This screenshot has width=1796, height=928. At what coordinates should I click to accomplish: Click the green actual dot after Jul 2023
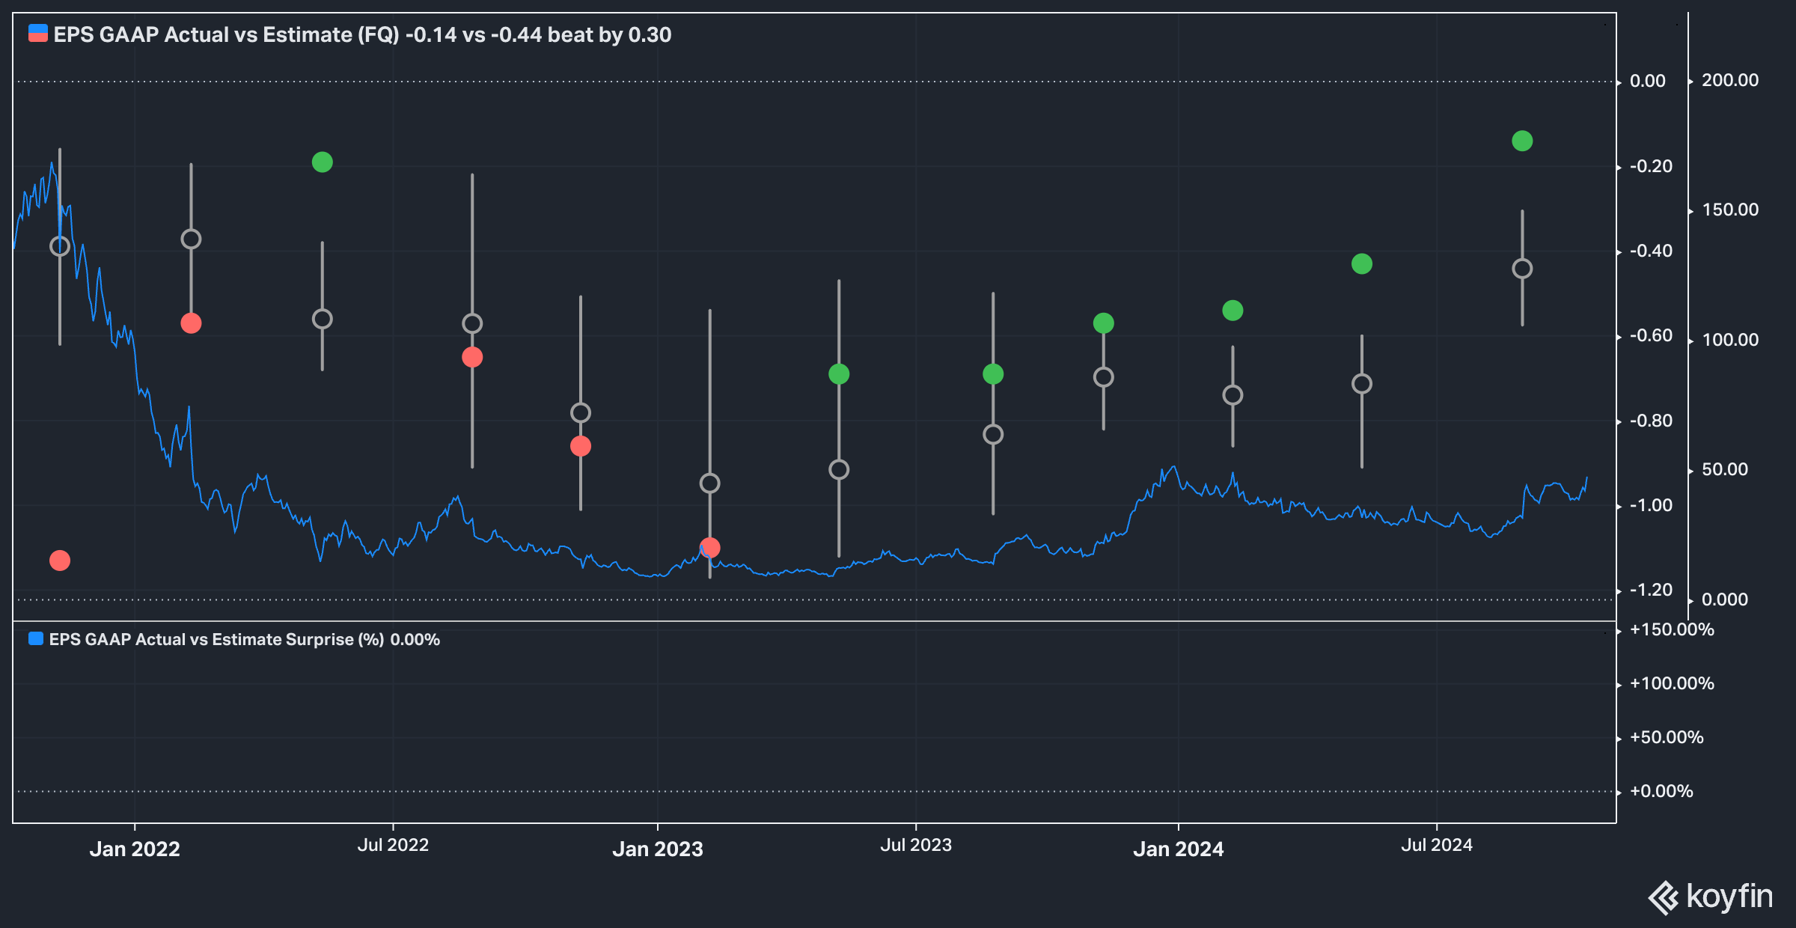pyautogui.click(x=993, y=374)
